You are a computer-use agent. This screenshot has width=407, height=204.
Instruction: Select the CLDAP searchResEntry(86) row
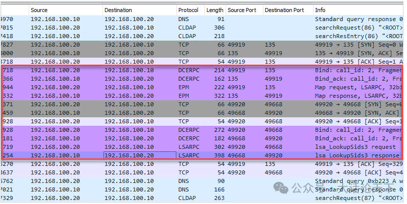point(202,36)
